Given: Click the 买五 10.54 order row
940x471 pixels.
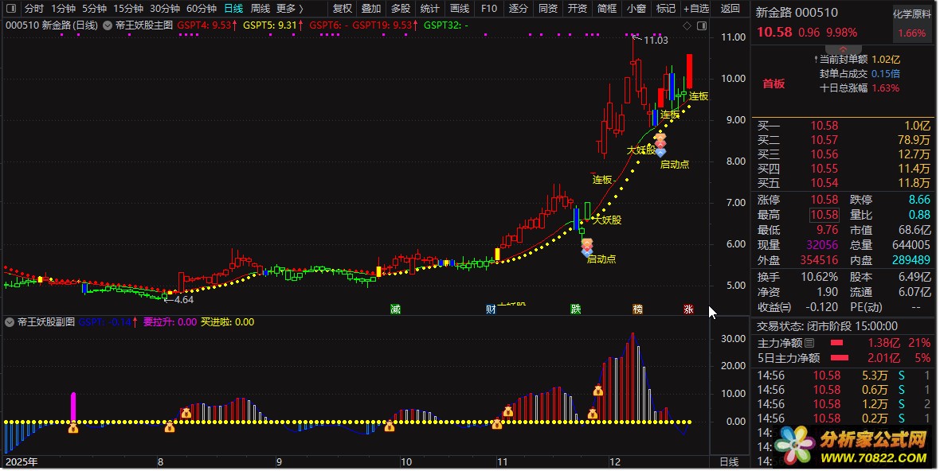Looking at the screenshot, I should coord(843,183).
